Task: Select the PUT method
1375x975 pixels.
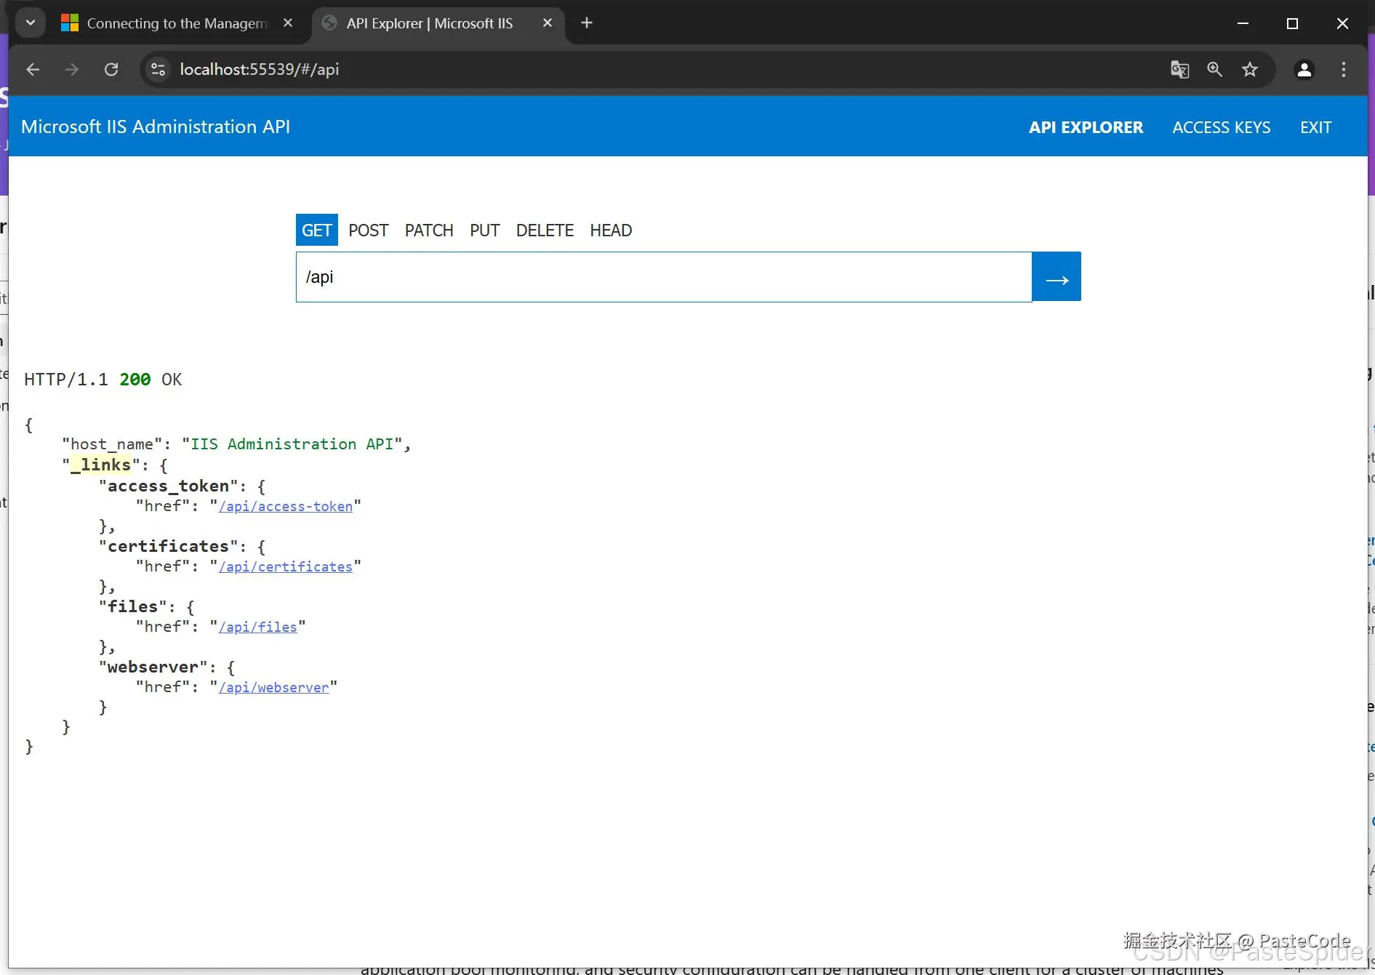Action: click(485, 230)
